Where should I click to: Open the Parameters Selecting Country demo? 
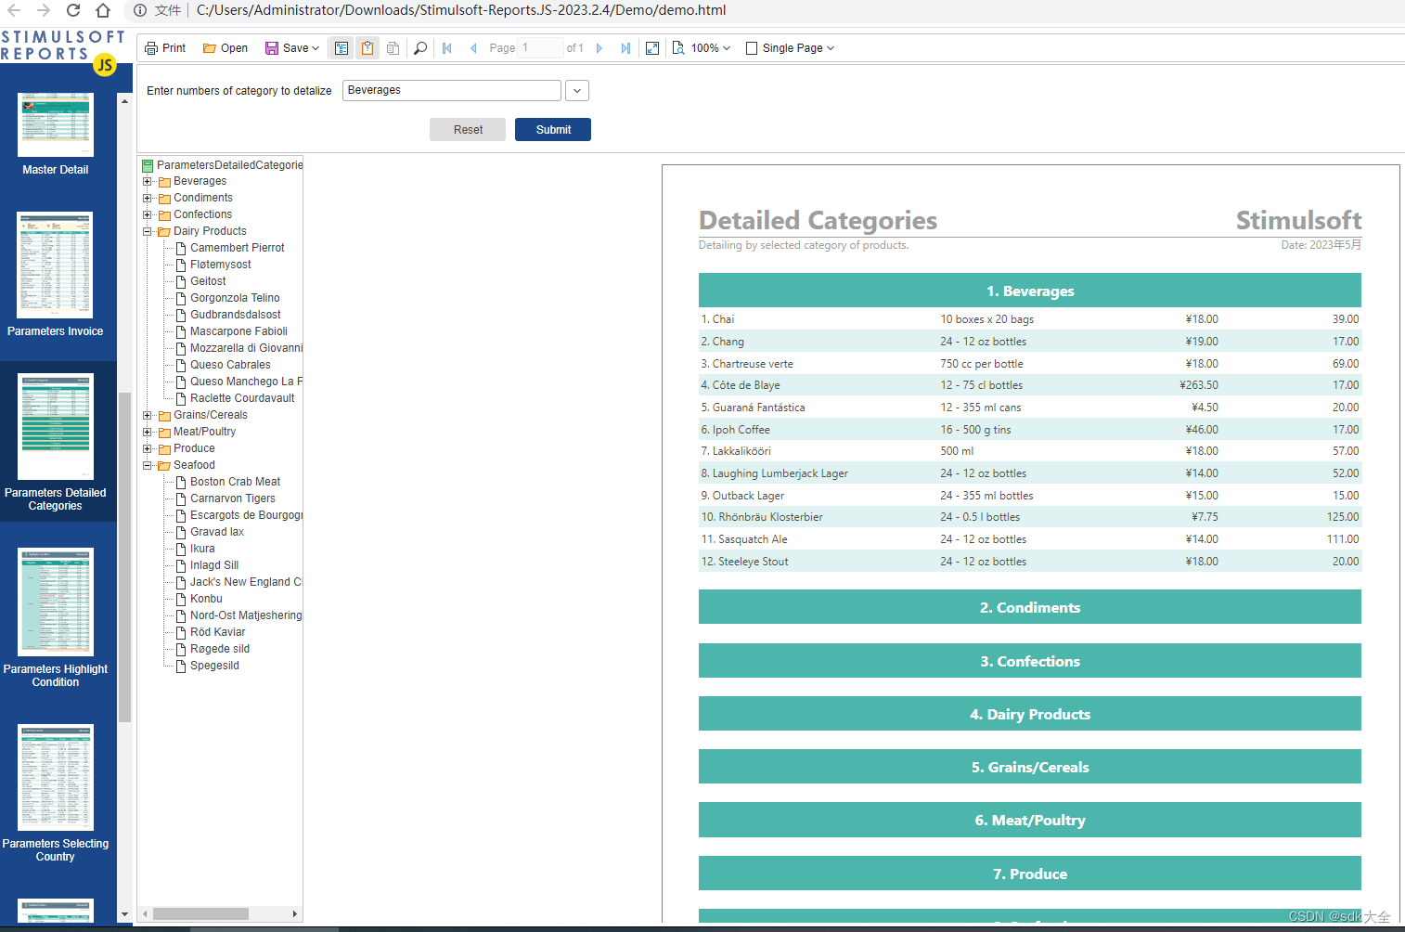point(55,778)
